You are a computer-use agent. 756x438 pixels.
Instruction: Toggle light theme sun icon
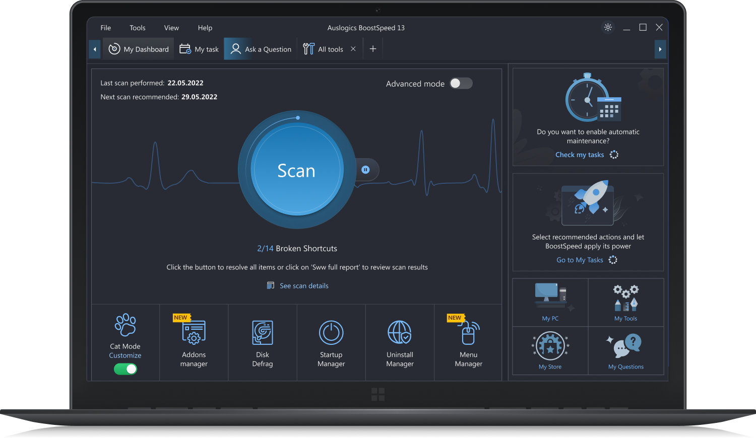pyautogui.click(x=608, y=27)
